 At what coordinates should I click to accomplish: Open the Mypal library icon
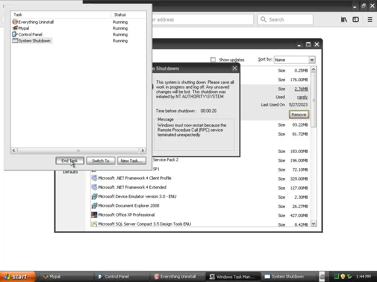[x=344, y=19]
